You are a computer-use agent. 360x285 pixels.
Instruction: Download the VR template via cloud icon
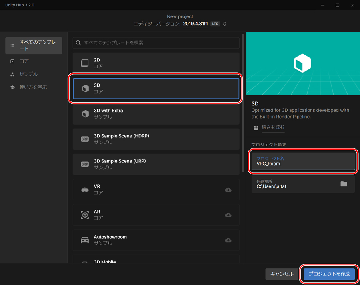[228, 190]
